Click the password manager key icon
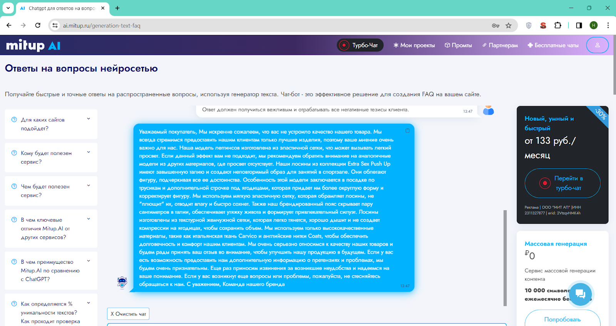 495,25
